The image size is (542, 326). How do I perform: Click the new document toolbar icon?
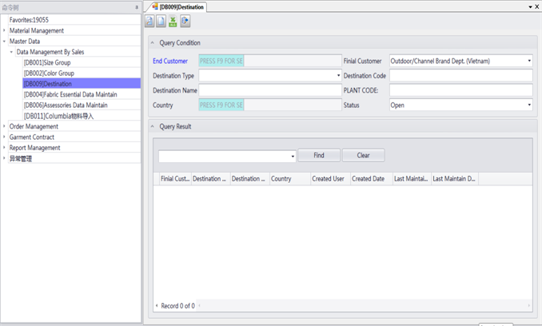161,22
